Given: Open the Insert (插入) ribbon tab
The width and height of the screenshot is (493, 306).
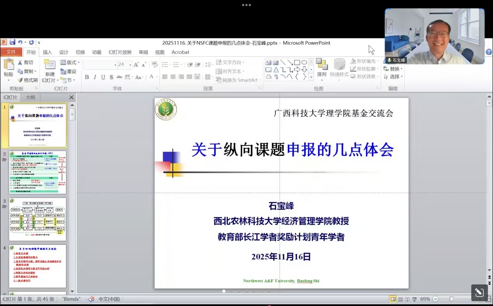Looking at the screenshot, I should pyautogui.click(x=47, y=52).
